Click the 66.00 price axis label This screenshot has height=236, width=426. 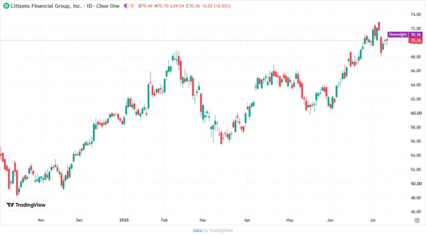click(416, 71)
